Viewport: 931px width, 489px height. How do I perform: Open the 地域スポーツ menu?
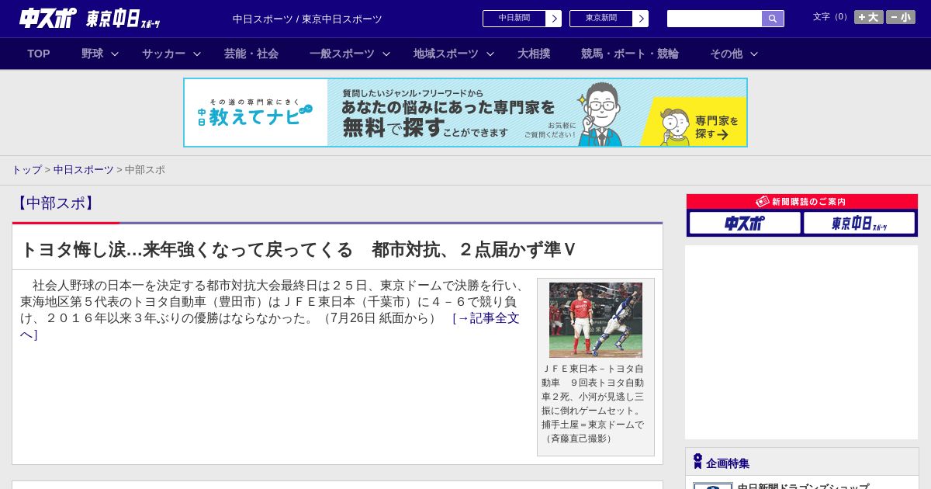pyautogui.click(x=446, y=54)
